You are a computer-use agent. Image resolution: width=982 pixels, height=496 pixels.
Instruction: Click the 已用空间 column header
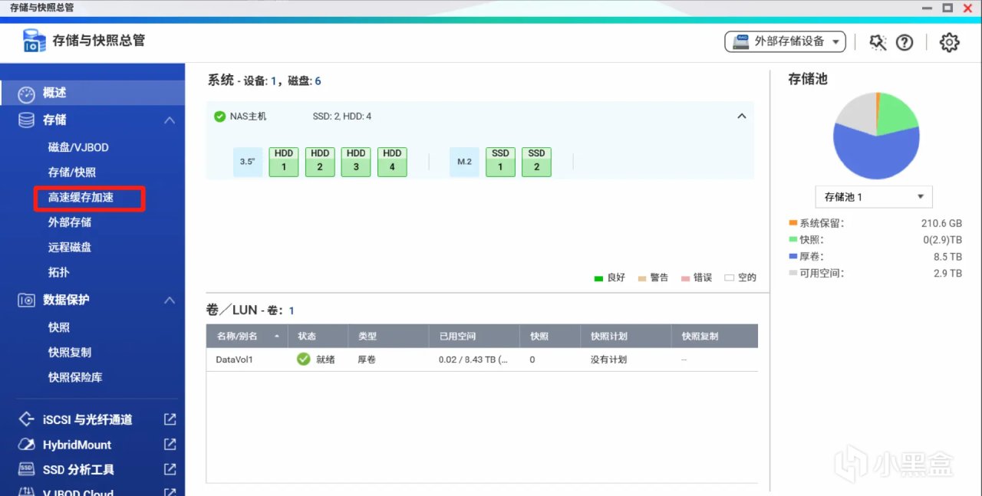474,336
